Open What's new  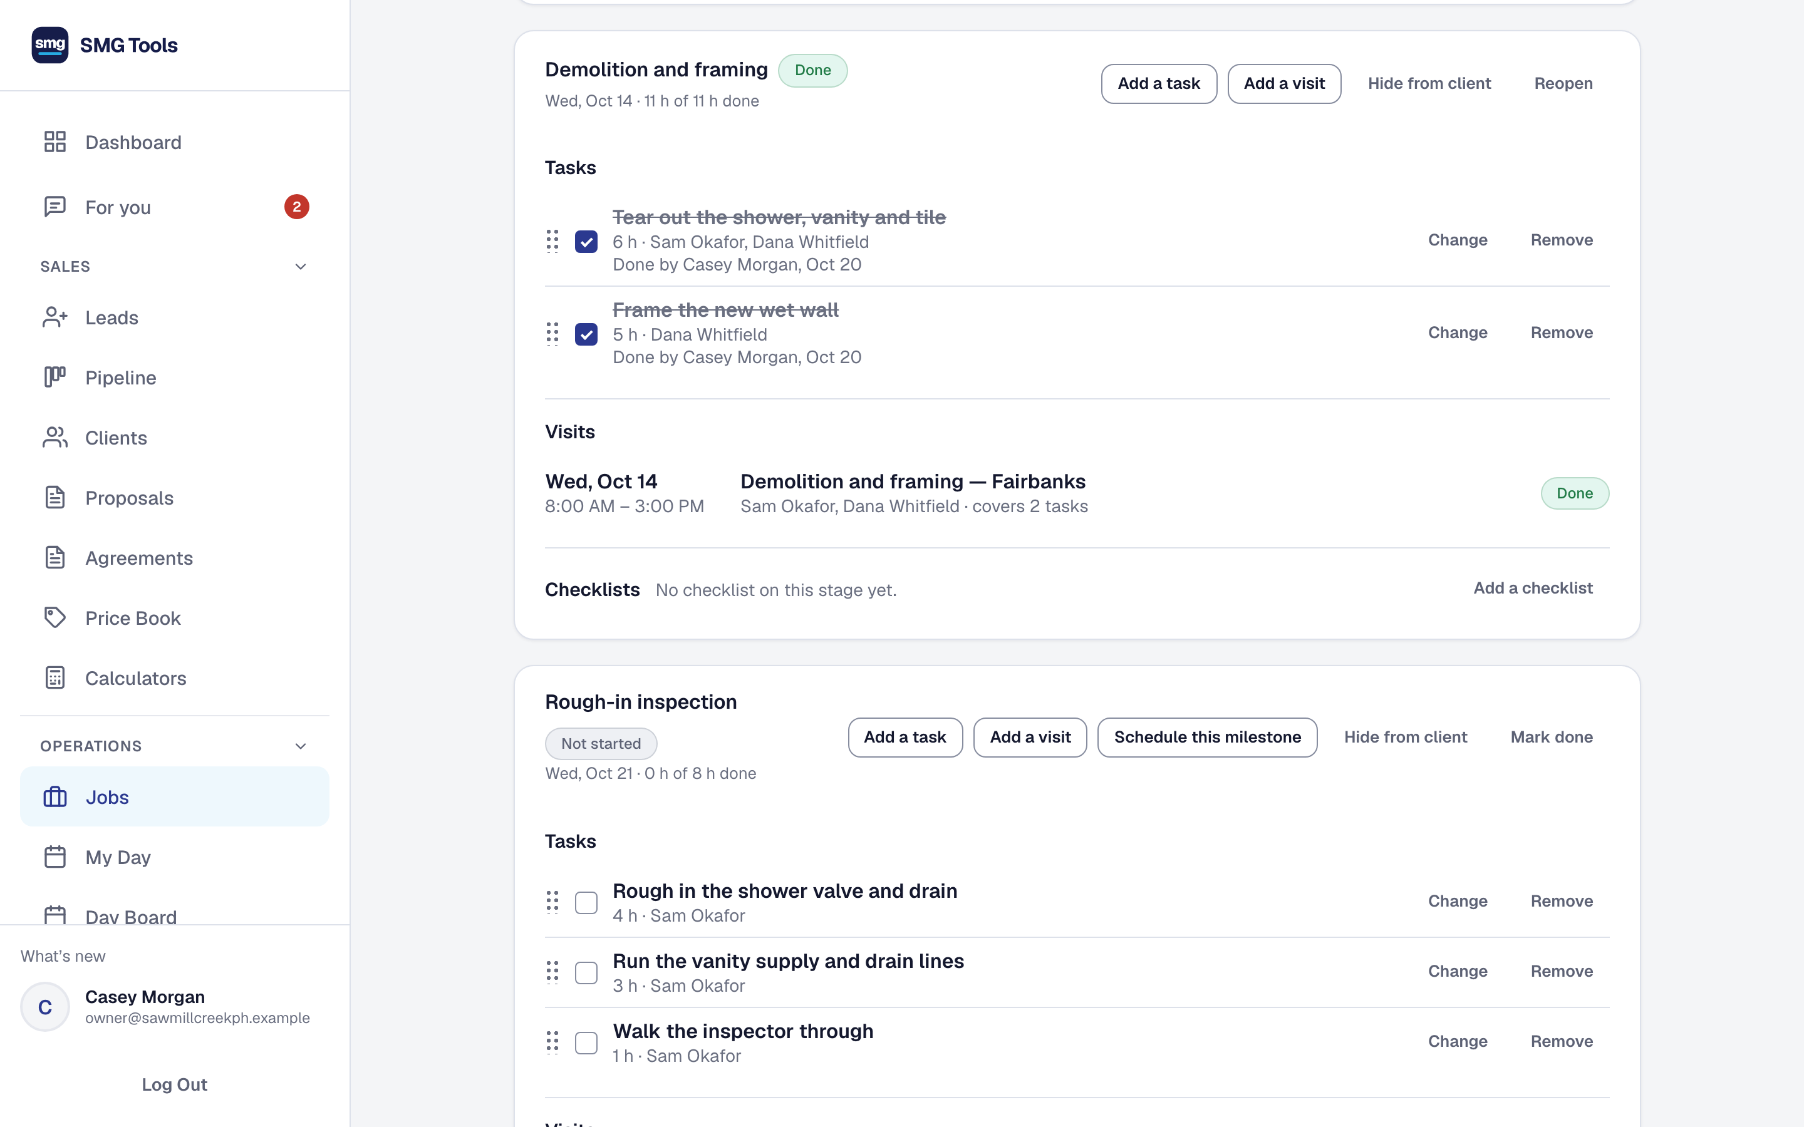click(x=63, y=956)
